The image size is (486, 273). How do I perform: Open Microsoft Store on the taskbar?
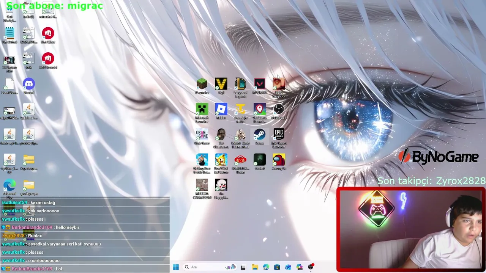point(277,267)
